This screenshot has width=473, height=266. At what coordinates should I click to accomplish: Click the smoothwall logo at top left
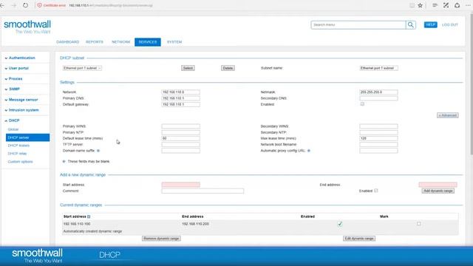pyautogui.click(x=27, y=27)
